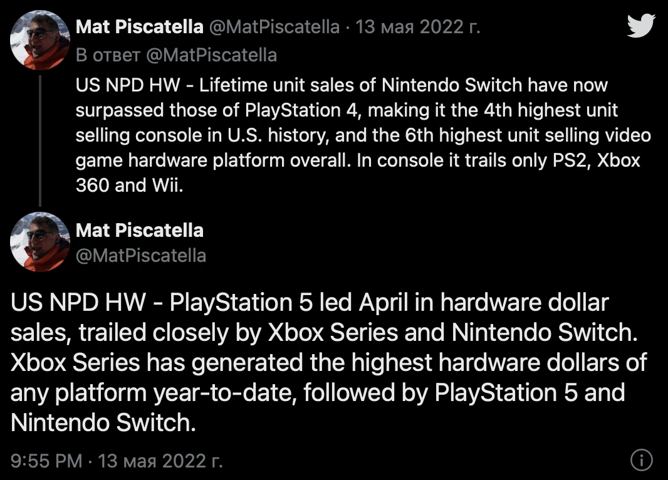Image resolution: width=668 pixels, height=480 pixels.
Task: Click the bold Mat Piscatella name on the main tweet
Action: 139,231
